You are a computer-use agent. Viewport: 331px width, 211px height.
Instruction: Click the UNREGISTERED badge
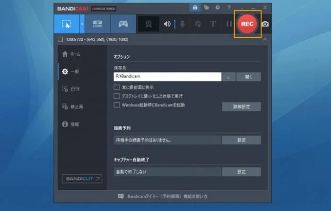[x=104, y=9]
